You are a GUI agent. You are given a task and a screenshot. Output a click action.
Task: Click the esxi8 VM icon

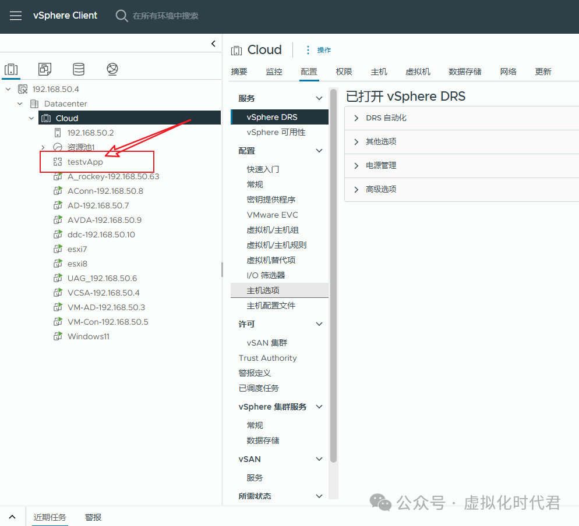coord(58,264)
